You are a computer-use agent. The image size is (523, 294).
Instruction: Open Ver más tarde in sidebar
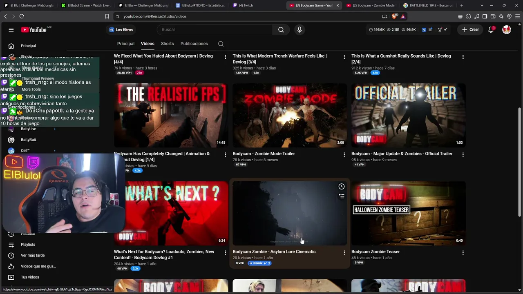pos(33,255)
